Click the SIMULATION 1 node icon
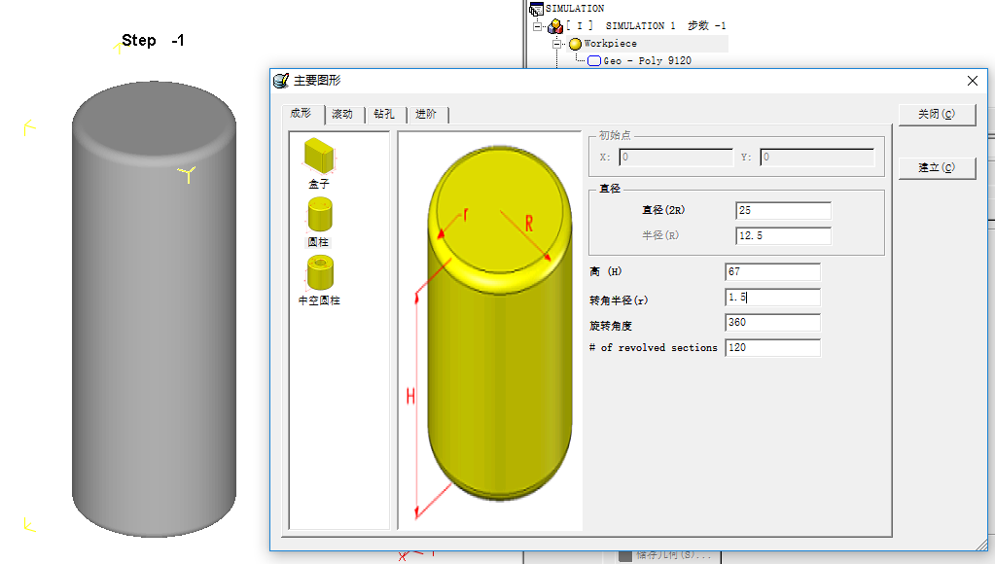Screen dimensions: 995x564 [x=555, y=26]
